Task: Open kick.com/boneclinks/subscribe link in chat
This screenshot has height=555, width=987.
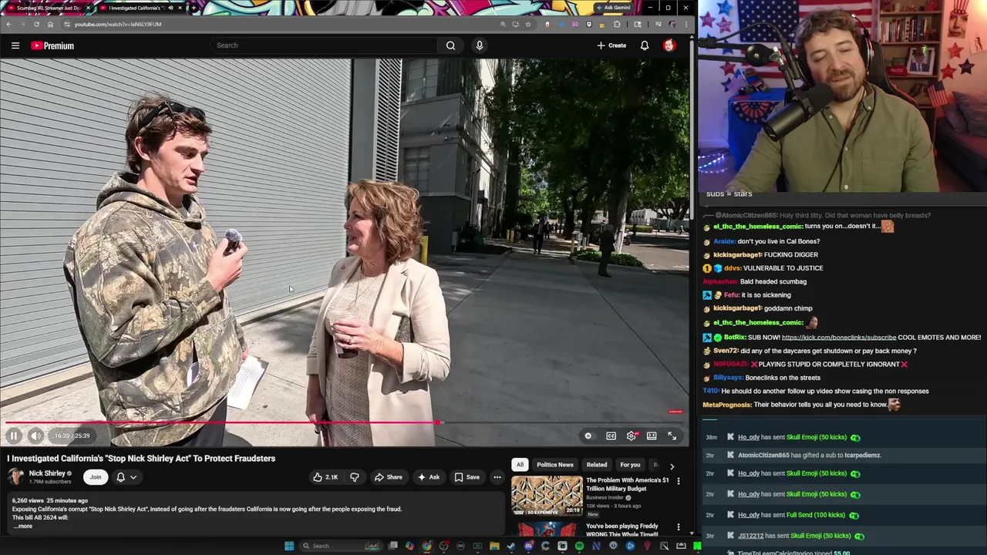Action: (839, 337)
